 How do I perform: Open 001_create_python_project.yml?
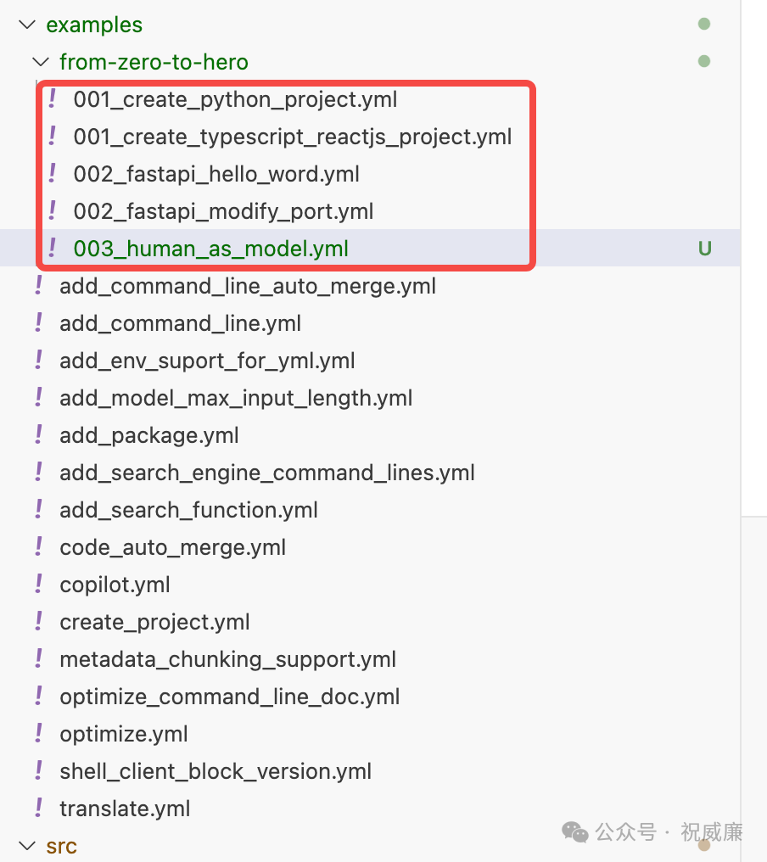pyautogui.click(x=235, y=99)
